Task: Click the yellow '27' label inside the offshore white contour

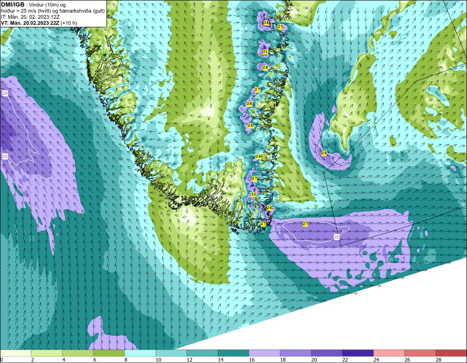Action: [x=305, y=224]
